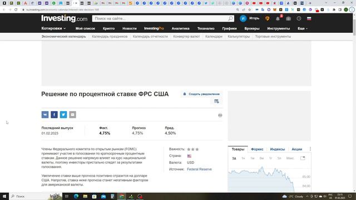Open File Explorer from taskbar
The height and width of the screenshot is (200, 356).
tap(85, 196)
